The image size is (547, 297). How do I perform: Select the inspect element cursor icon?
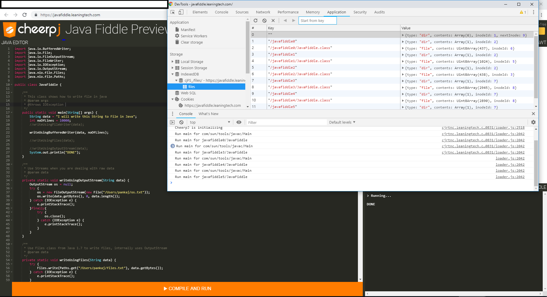(172, 12)
